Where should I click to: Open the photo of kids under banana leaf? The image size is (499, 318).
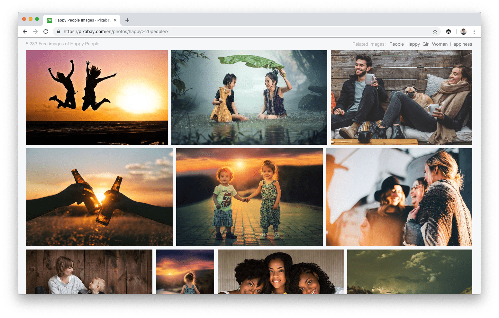tap(250, 97)
